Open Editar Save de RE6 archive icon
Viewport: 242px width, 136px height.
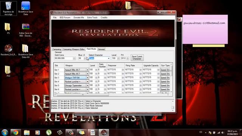tap(26, 30)
